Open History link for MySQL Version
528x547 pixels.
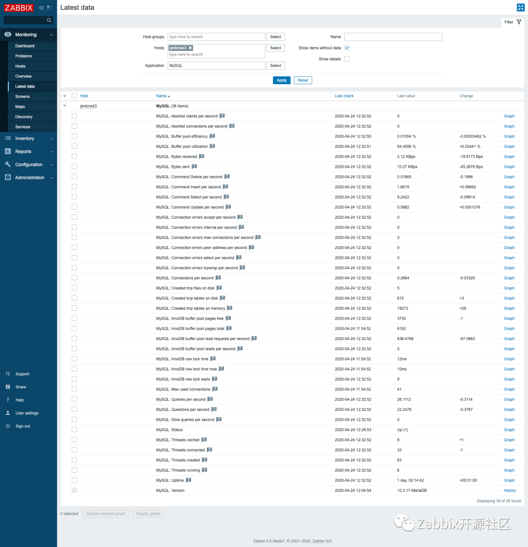pos(509,490)
